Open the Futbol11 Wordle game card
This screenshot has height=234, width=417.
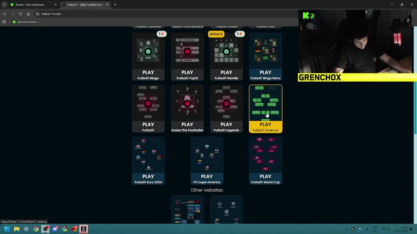tap(226, 57)
